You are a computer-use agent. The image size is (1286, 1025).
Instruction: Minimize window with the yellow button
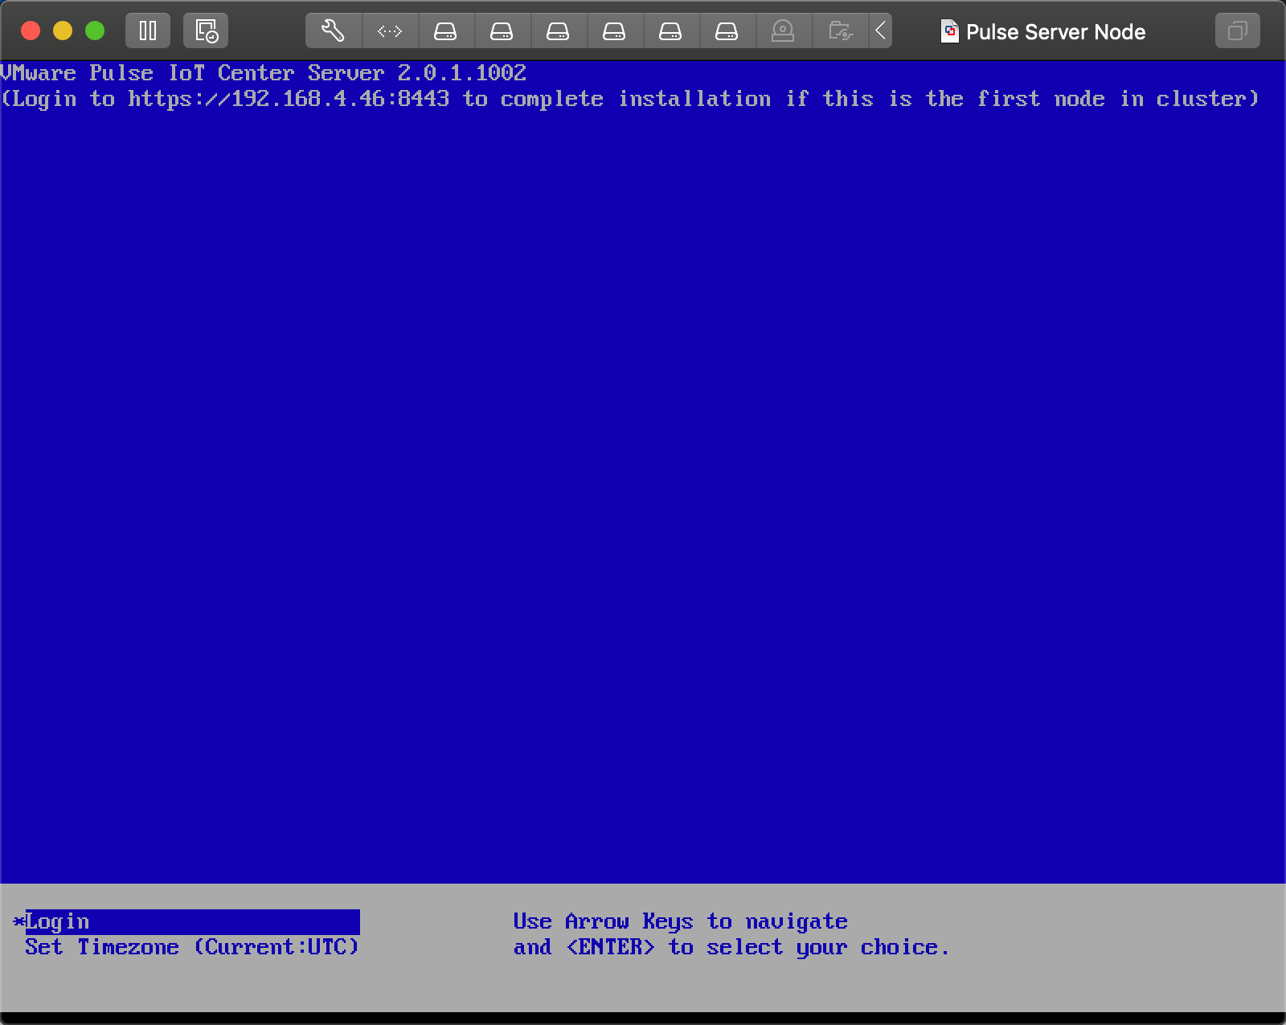click(x=63, y=31)
